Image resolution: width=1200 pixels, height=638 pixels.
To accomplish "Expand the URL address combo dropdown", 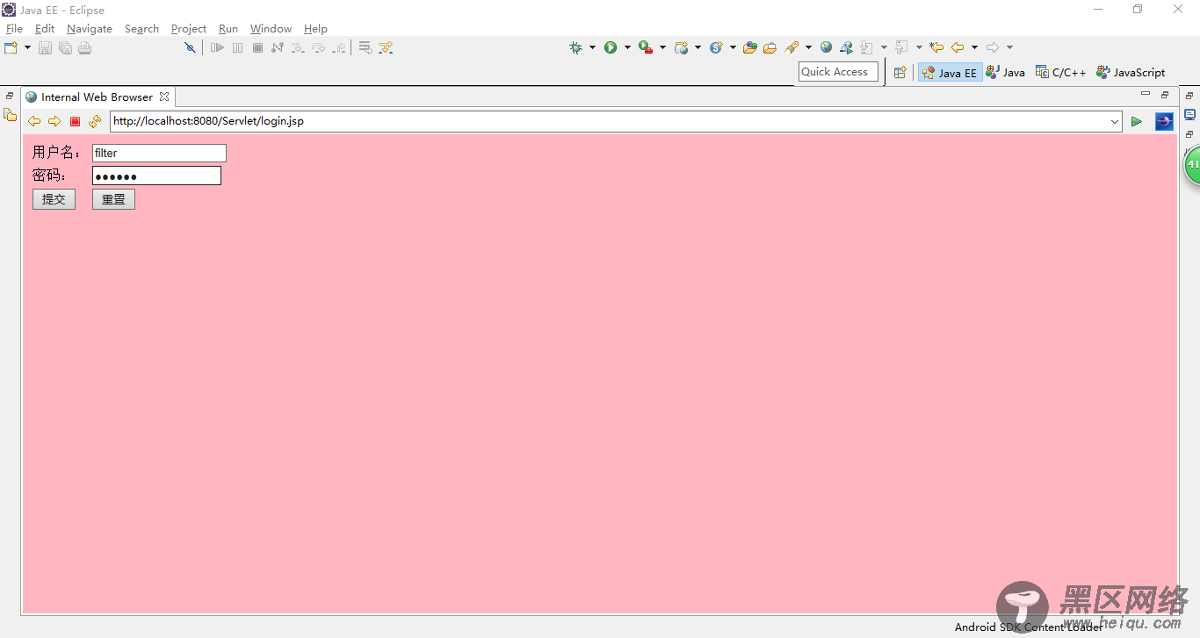I will pyautogui.click(x=1115, y=121).
